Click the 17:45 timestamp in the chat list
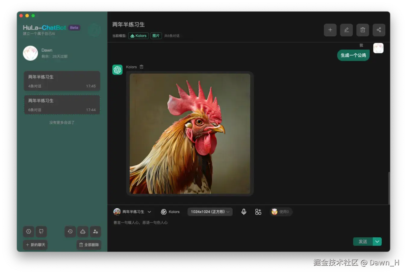The image size is (407, 274). (91, 86)
